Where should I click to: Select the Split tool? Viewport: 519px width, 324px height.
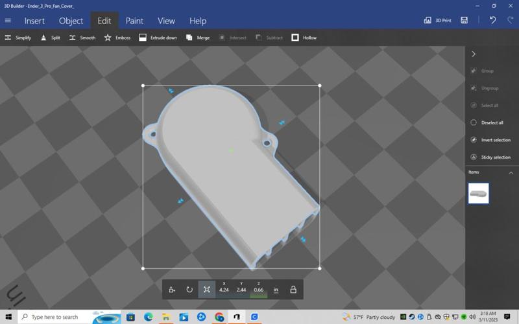pyautogui.click(x=51, y=38)
